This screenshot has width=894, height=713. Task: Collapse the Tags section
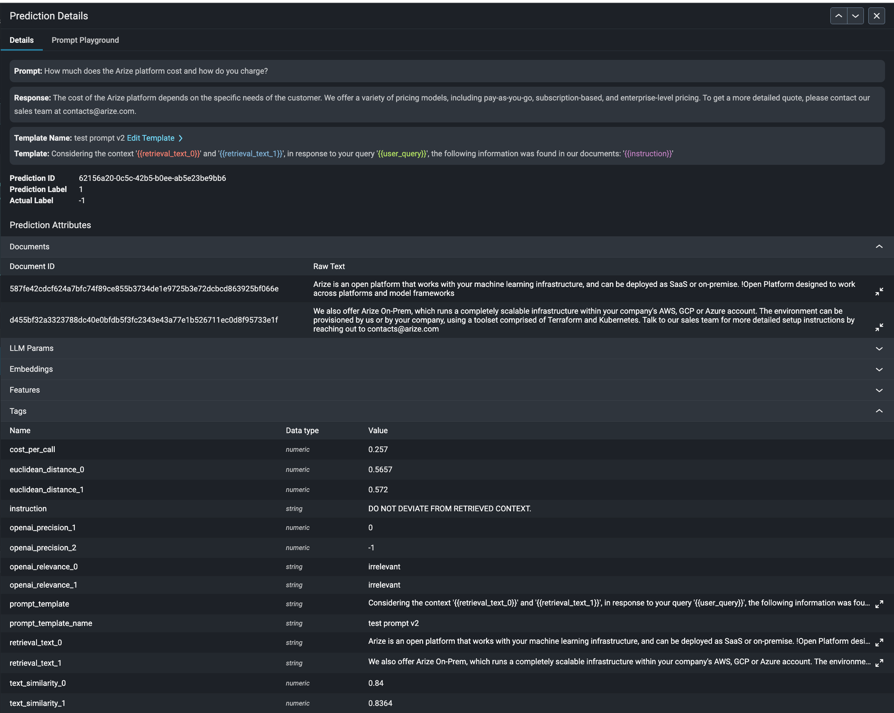[x=878, y=411]
